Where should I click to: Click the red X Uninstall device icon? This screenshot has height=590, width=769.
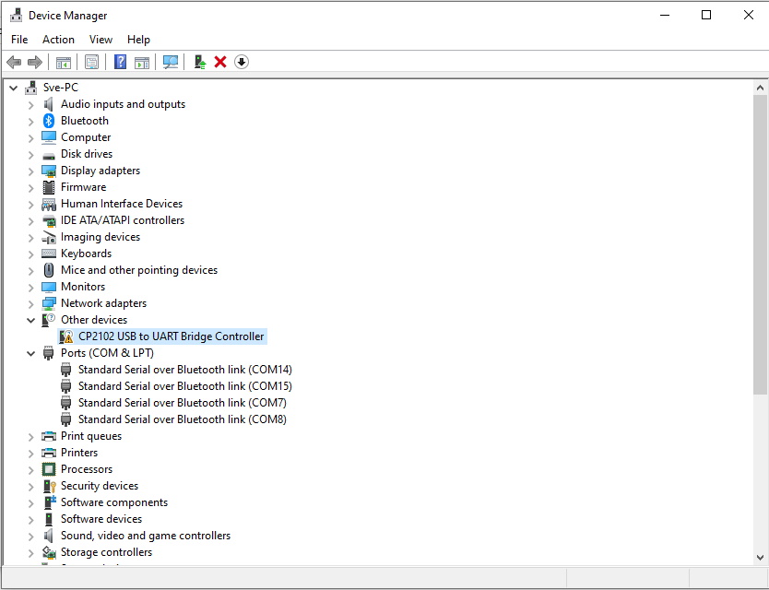point(220,62)
